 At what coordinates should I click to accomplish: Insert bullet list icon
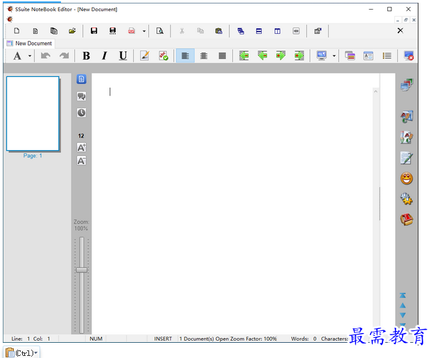pos(387,56)
